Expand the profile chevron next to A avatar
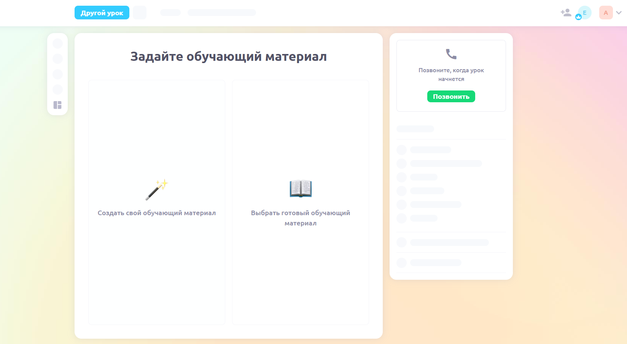This screenshot has height=344, width=627. click(619, 13)
